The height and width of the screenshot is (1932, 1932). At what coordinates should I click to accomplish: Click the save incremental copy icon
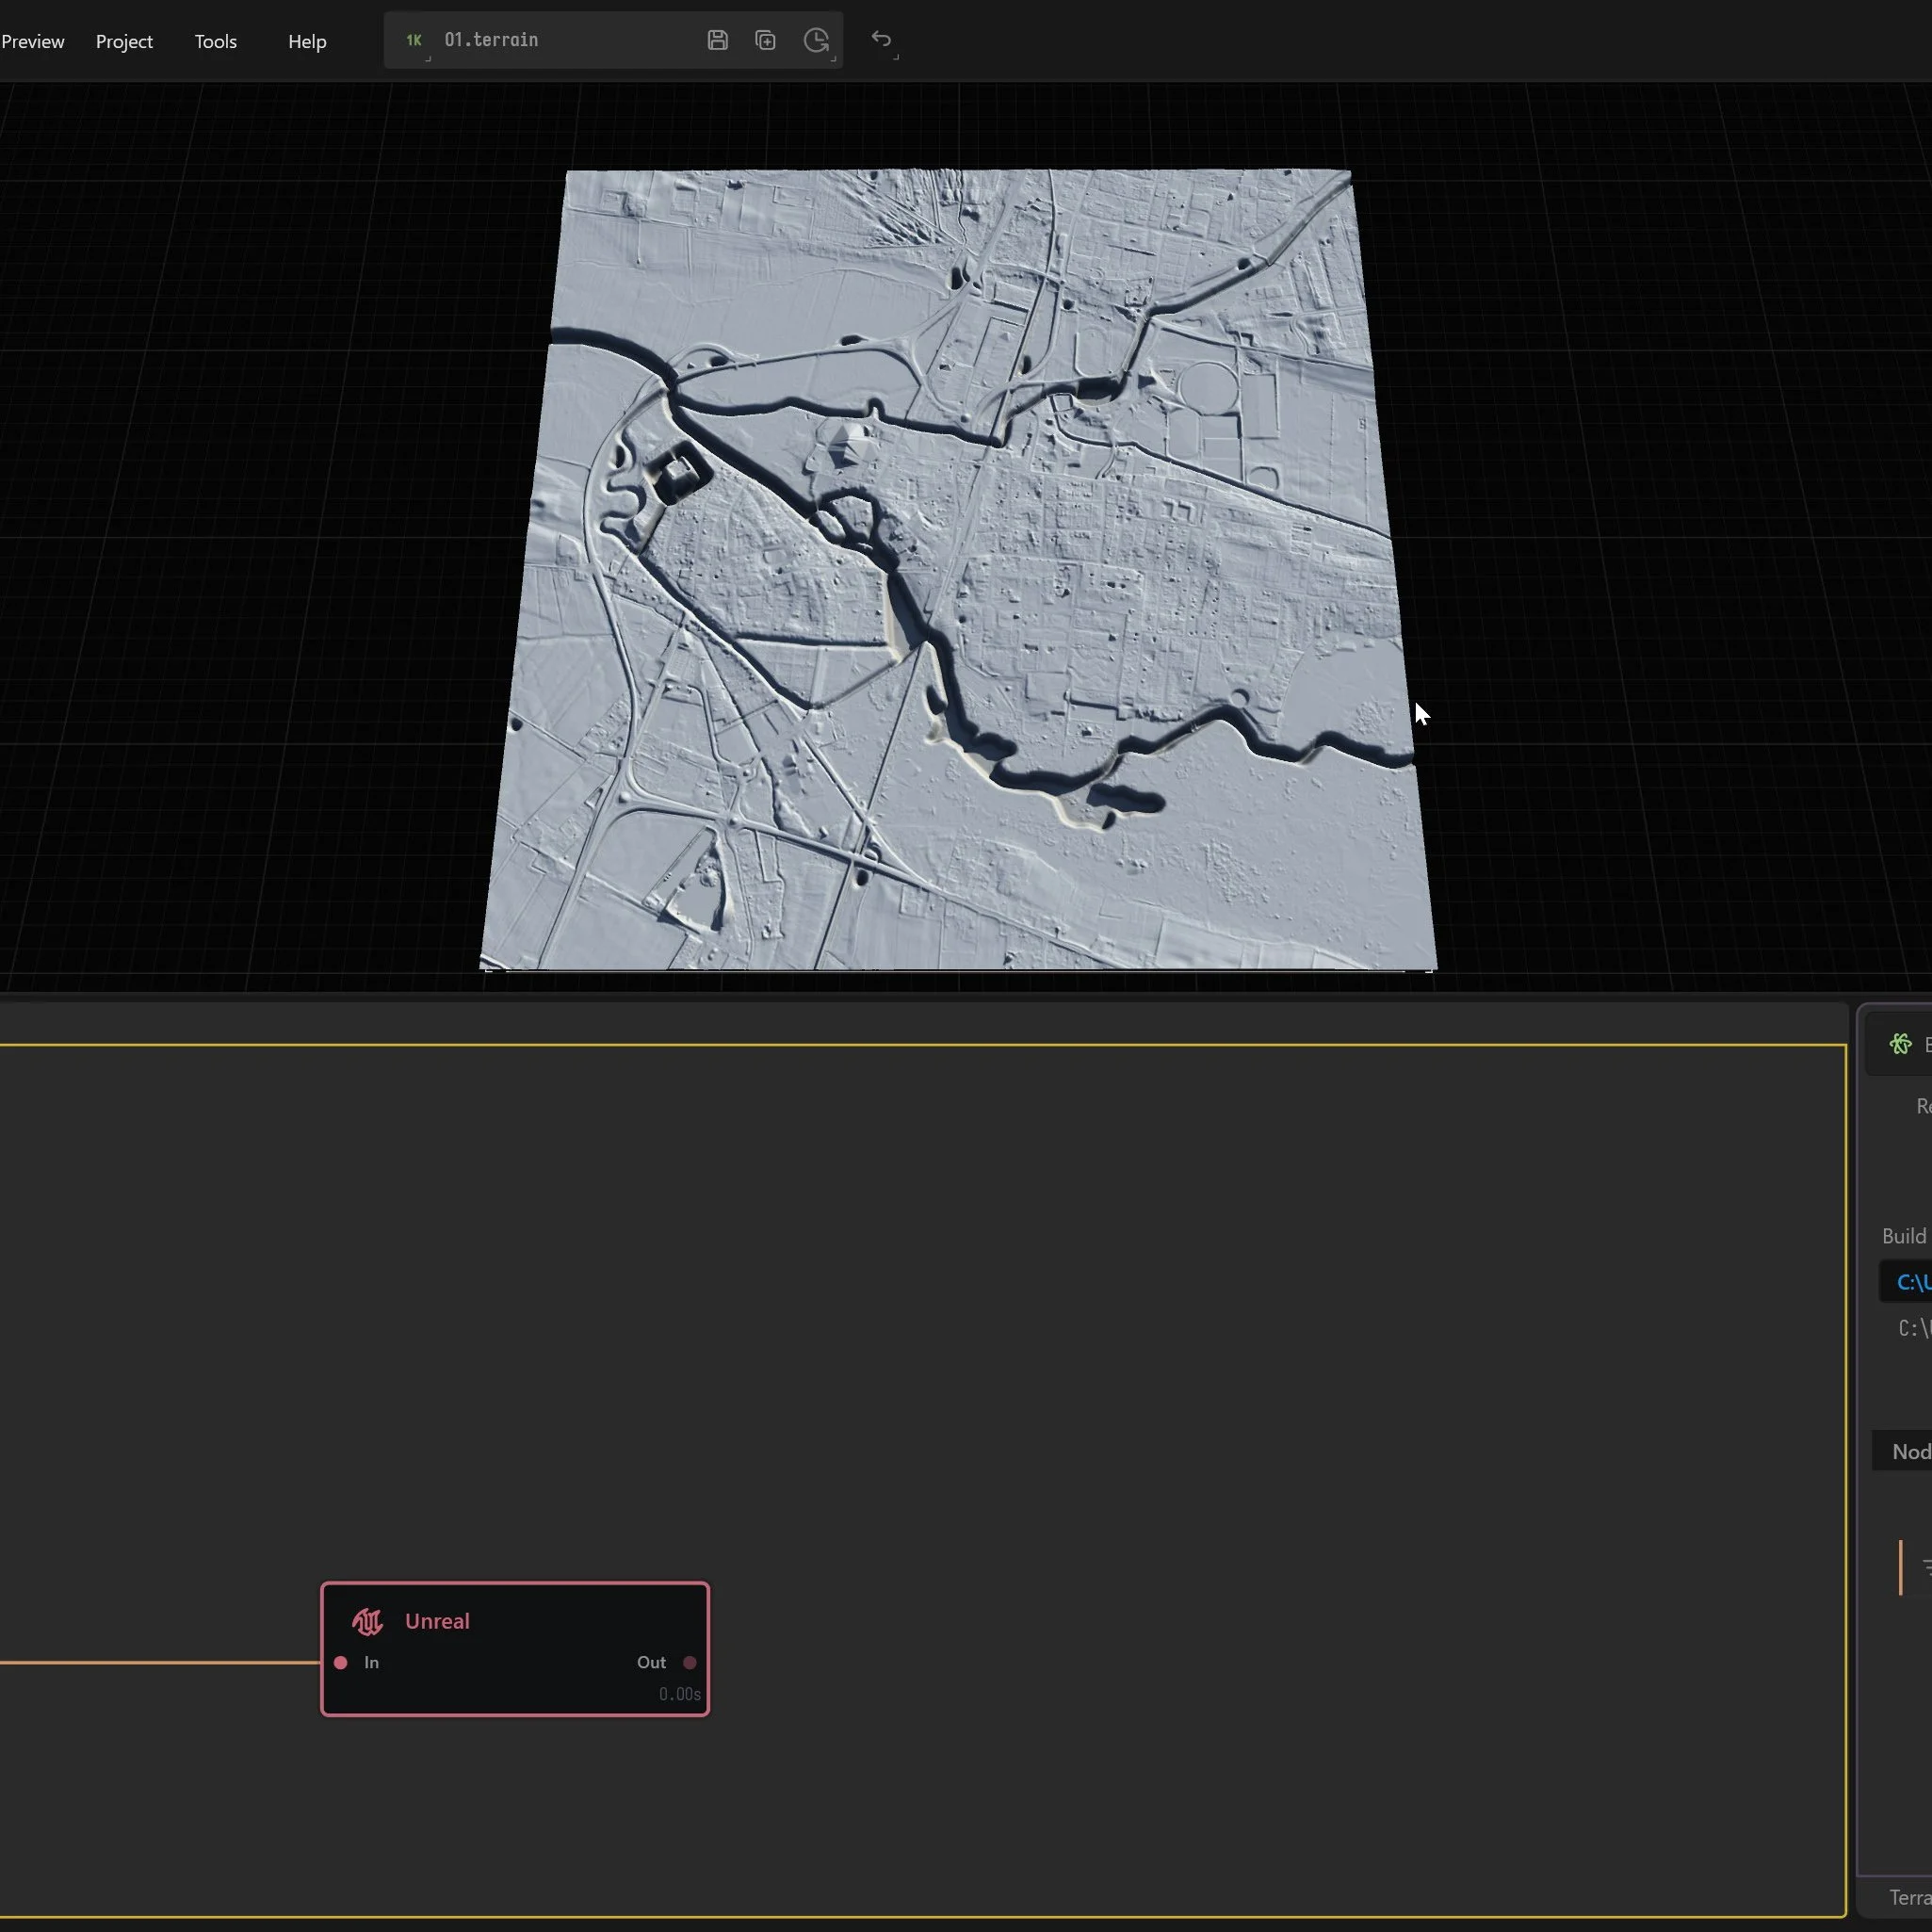tap(765, 40)
